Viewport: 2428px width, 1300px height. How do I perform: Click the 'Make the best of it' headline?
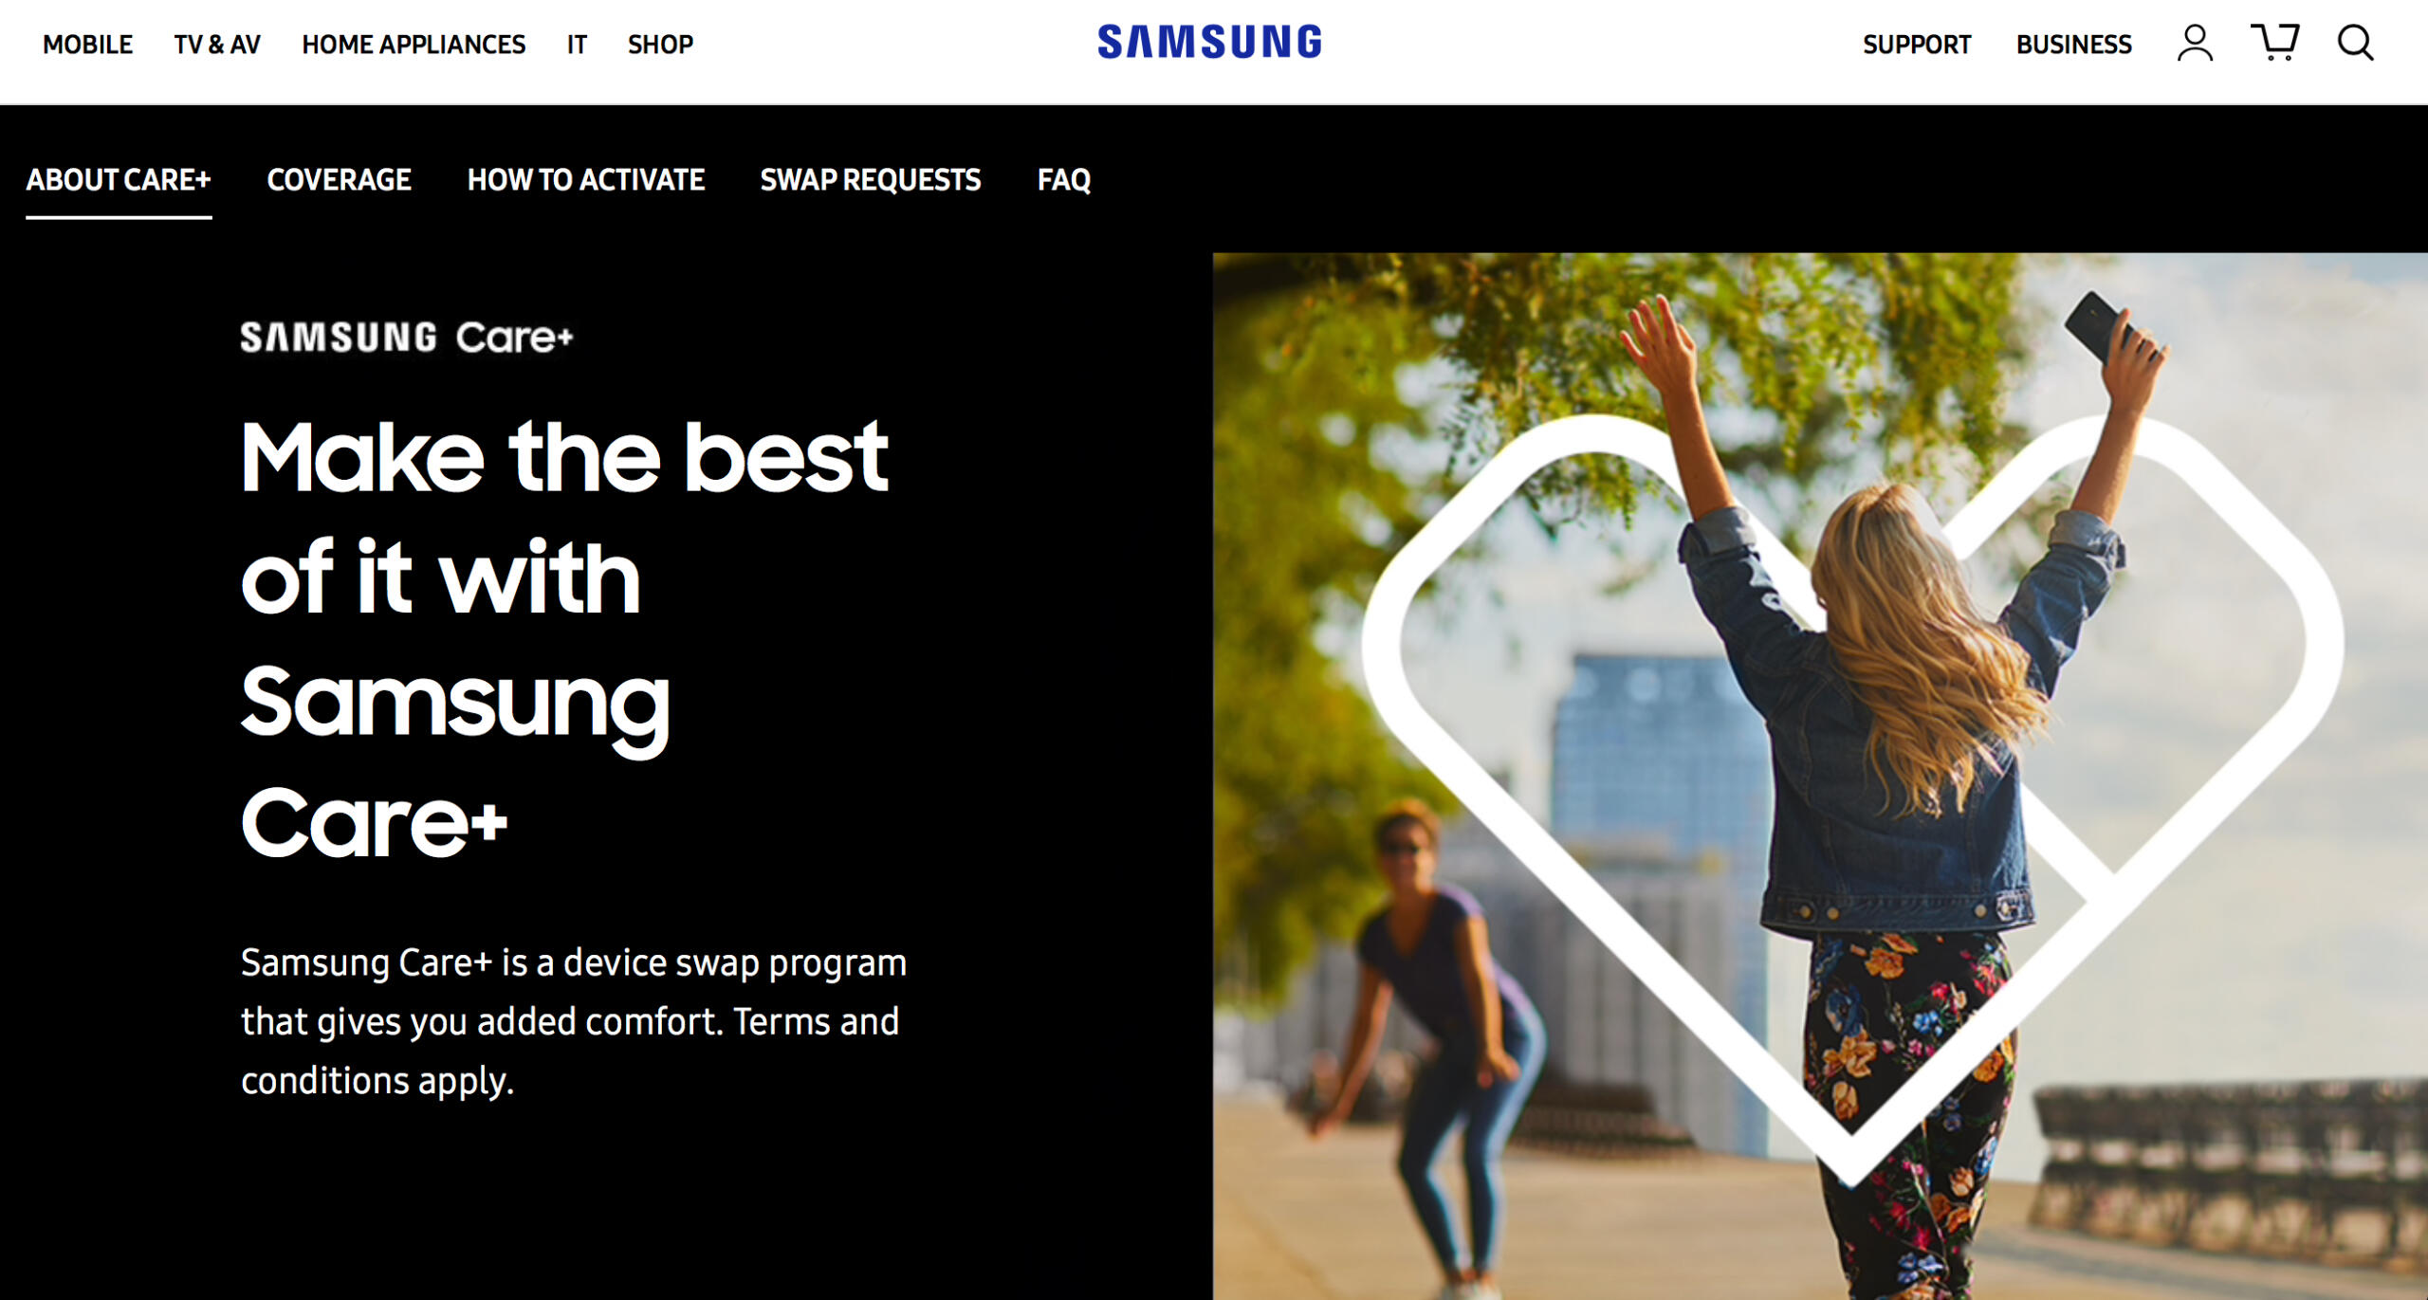[x=564, y=639]
